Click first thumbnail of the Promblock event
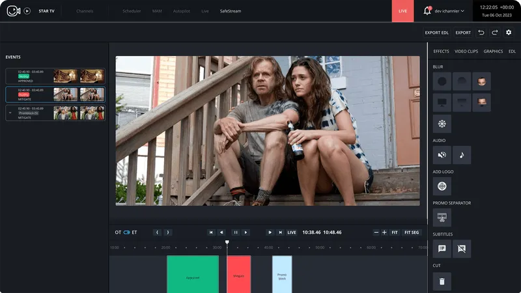 66,113
